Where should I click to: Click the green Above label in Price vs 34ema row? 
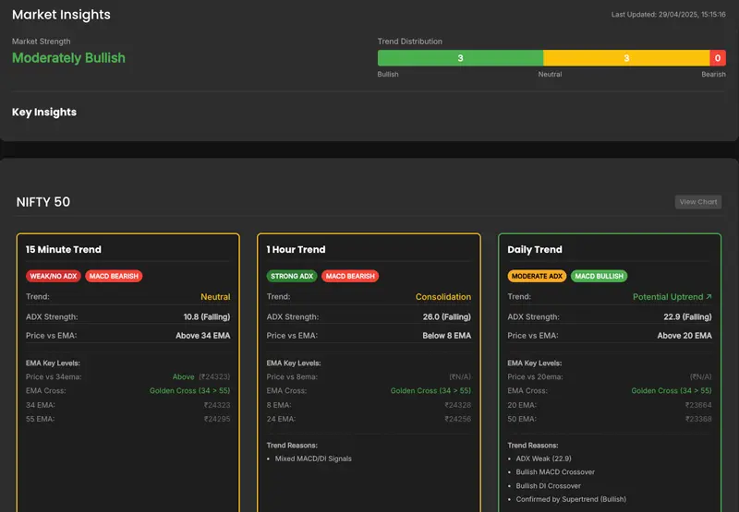[183, 377]
